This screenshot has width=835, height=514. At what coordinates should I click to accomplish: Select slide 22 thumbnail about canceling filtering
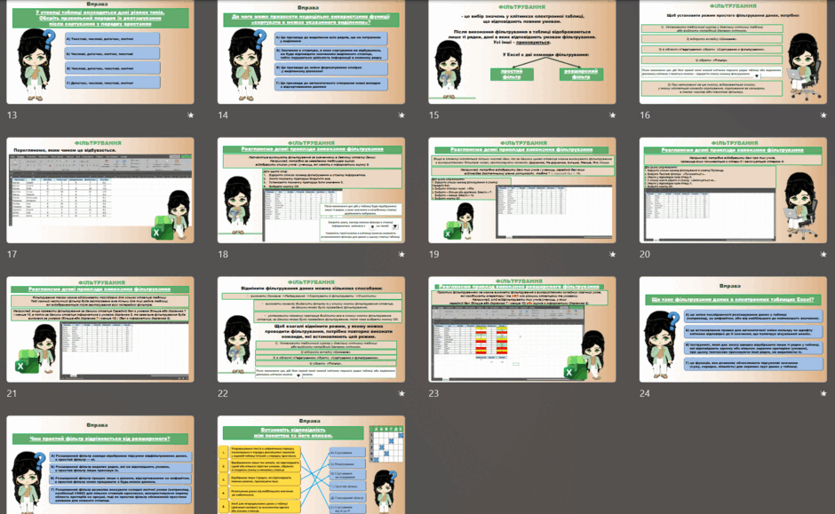coord(311,329)
